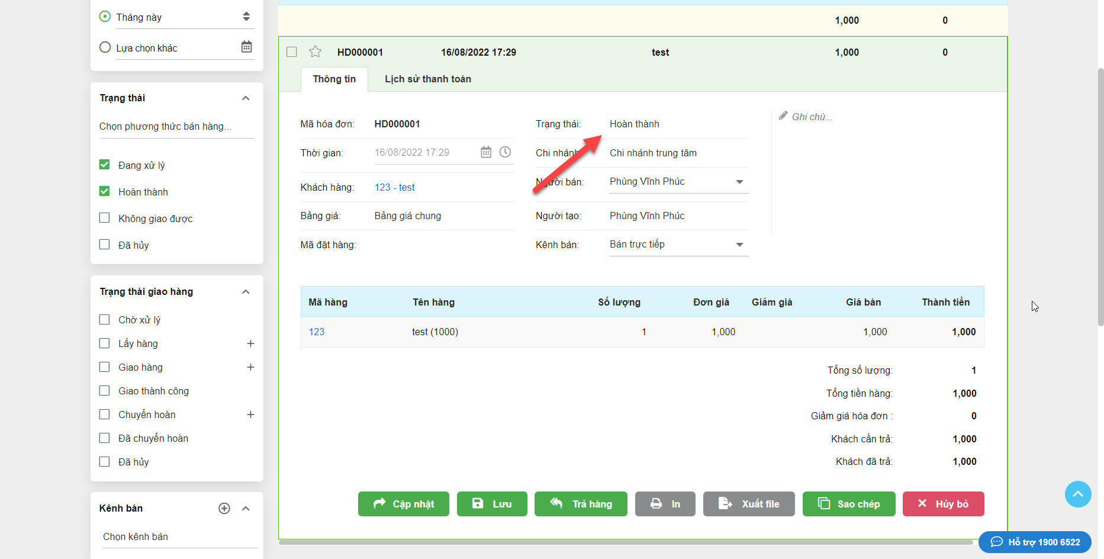Open customer link 123 - test
The width and height of the screenshot is (1104, 559).
pos(394,187)
